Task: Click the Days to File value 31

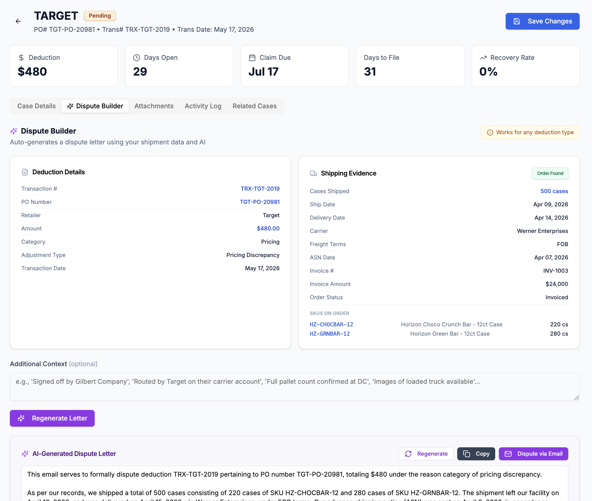Action: 370,72
